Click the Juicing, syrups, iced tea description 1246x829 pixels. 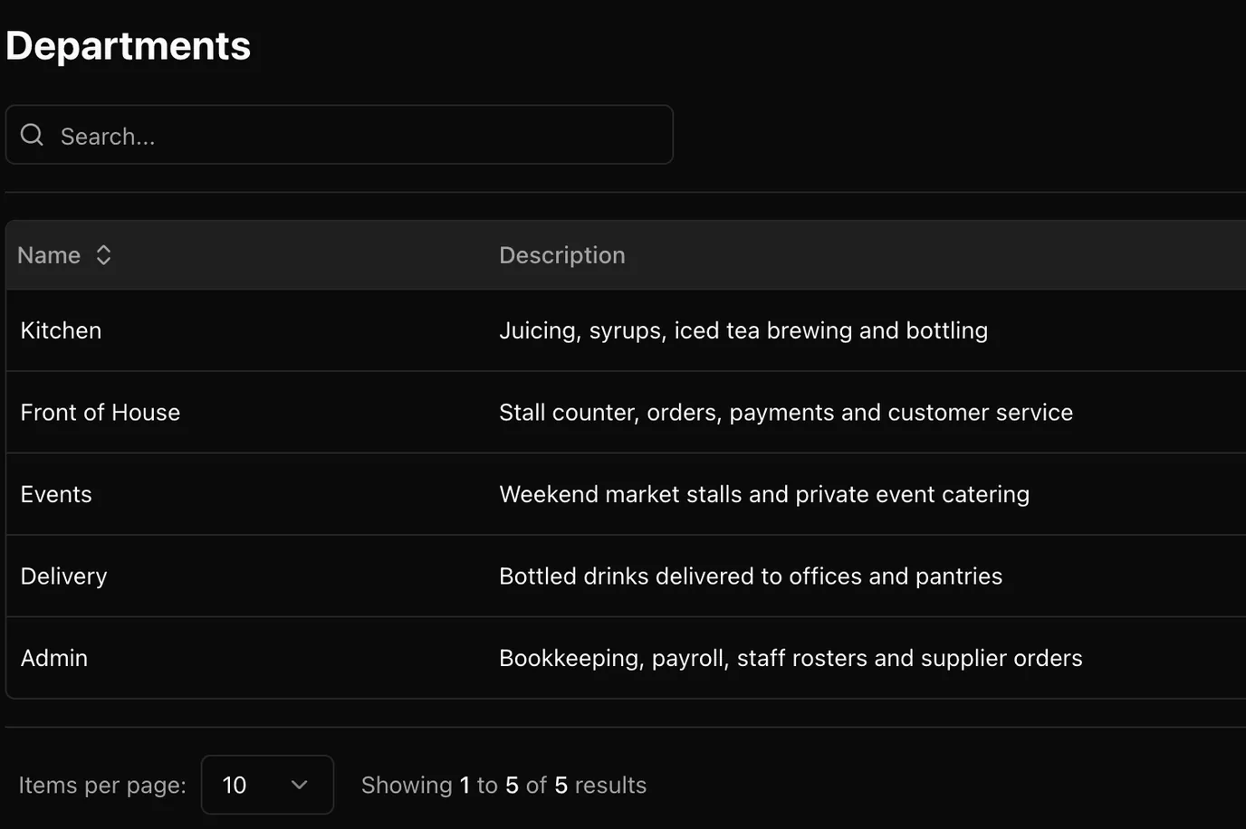[x=743, y=330]
